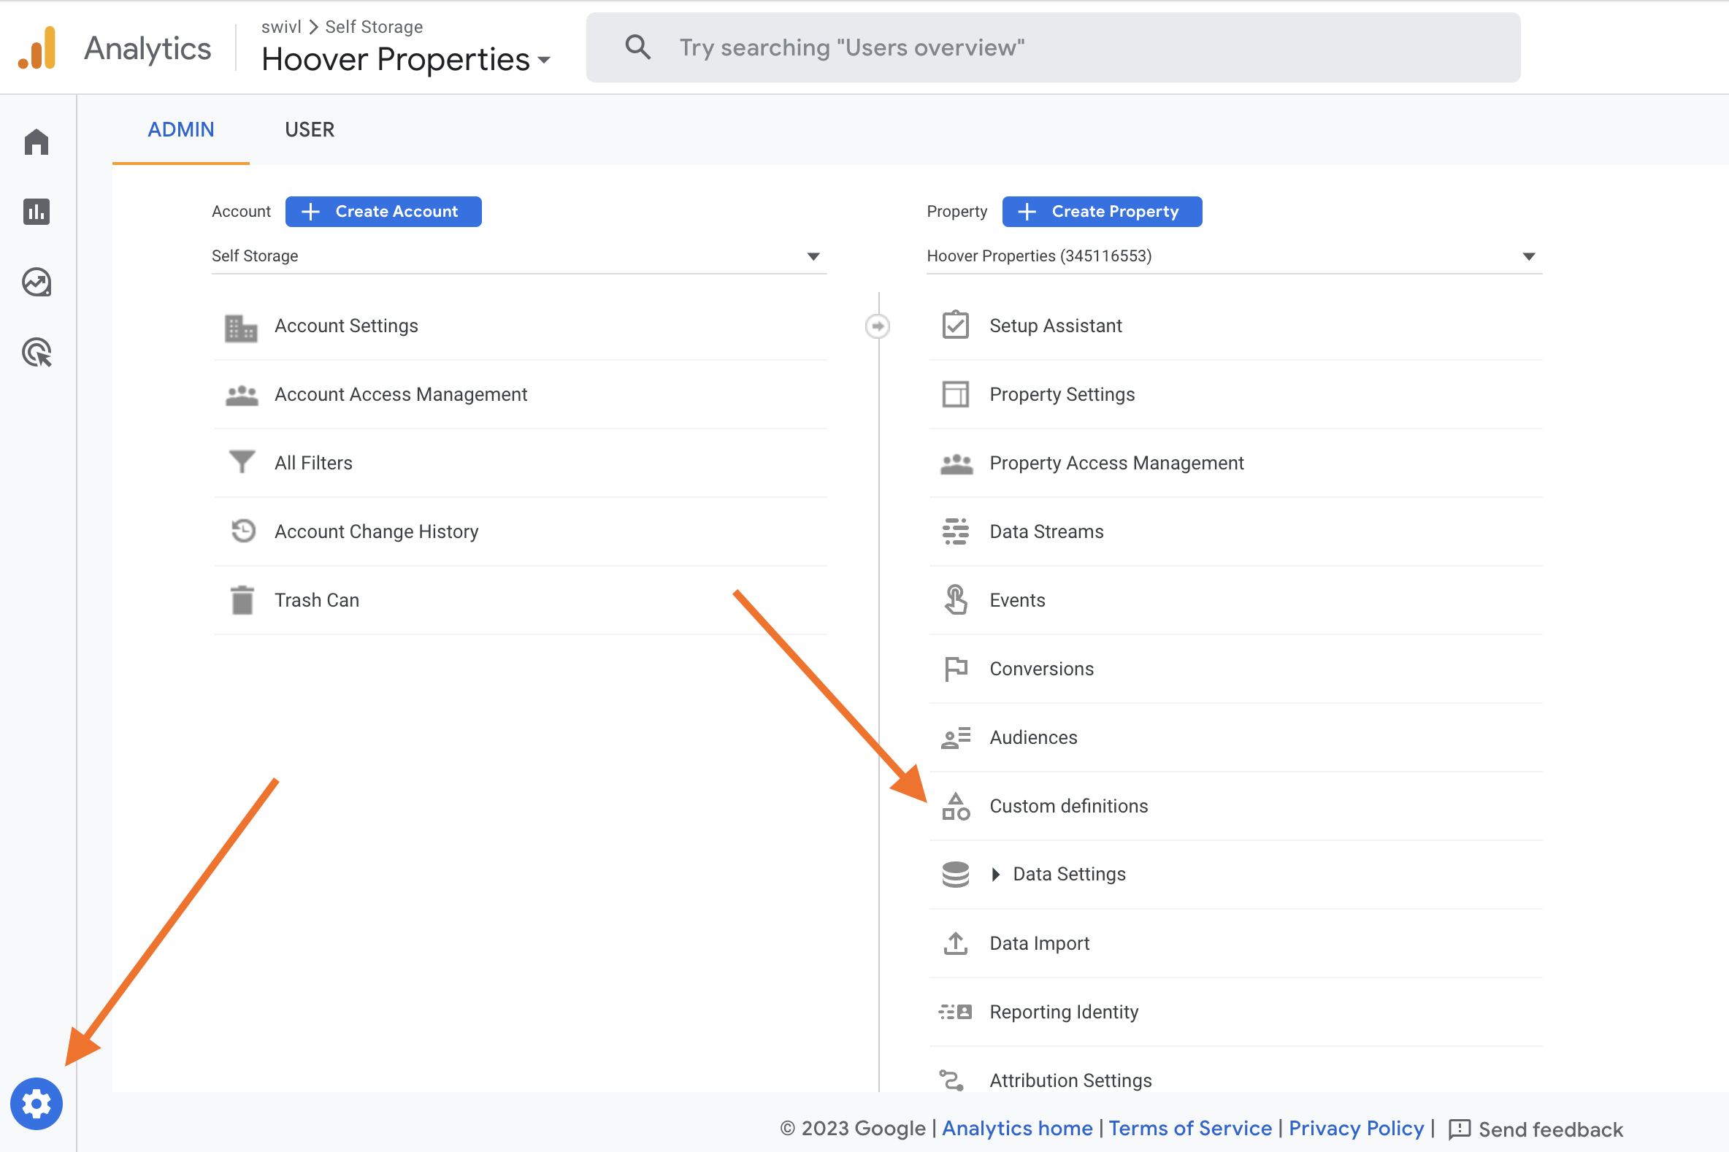The image size is (1729, 1152).
Task: Open the Reports bar chart icon
Action: (x=36, y=212)
